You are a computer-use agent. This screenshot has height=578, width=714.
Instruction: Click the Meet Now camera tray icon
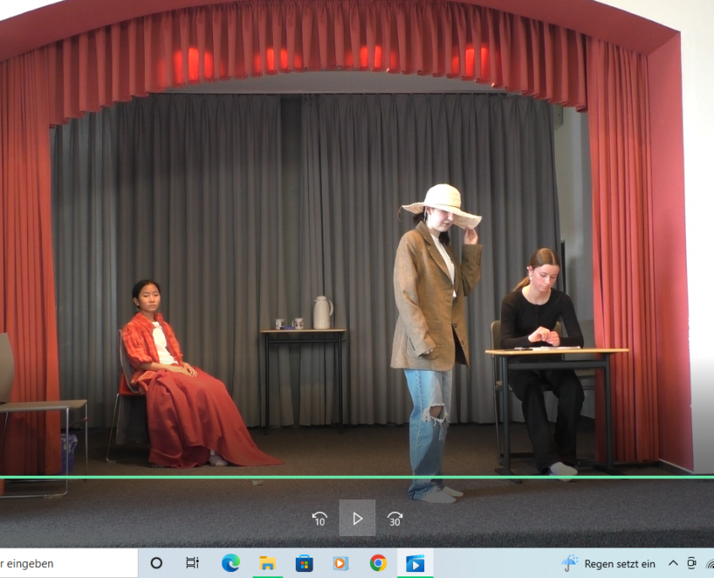pyautogui.click(x=692, y=563)
